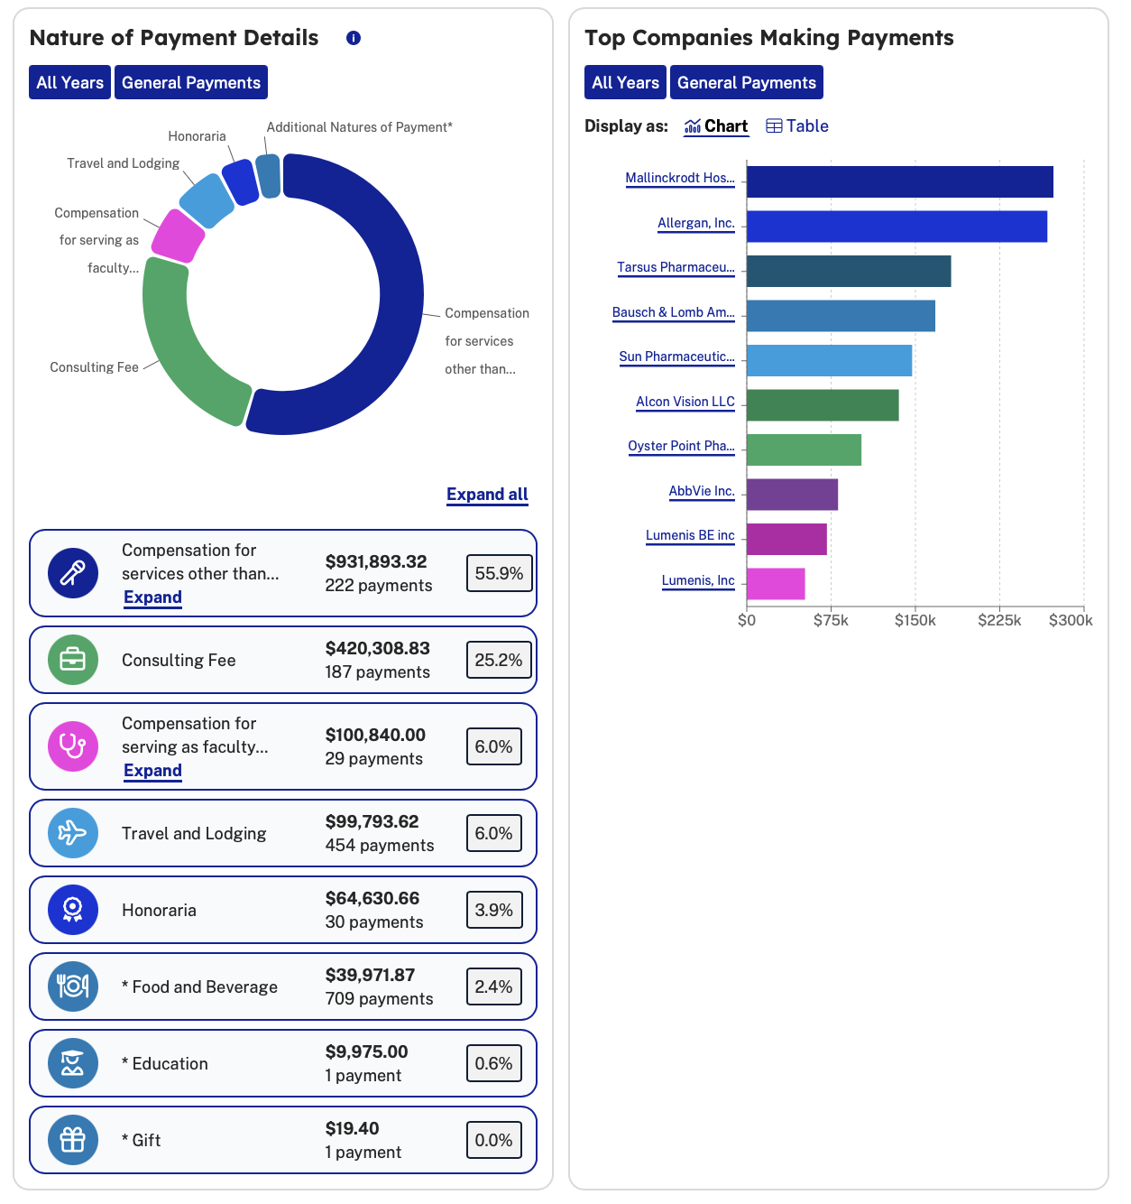Click the magenta faculty compensation donut segment
This screenshot has width=1131, height=1204.
178,236
